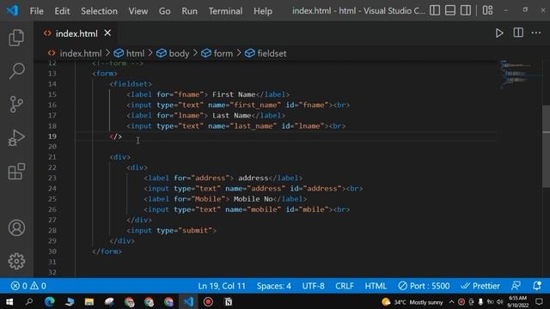Screen dimensions: 550x309
Task: Open Windows taskbar search
Action: (29, 301)
